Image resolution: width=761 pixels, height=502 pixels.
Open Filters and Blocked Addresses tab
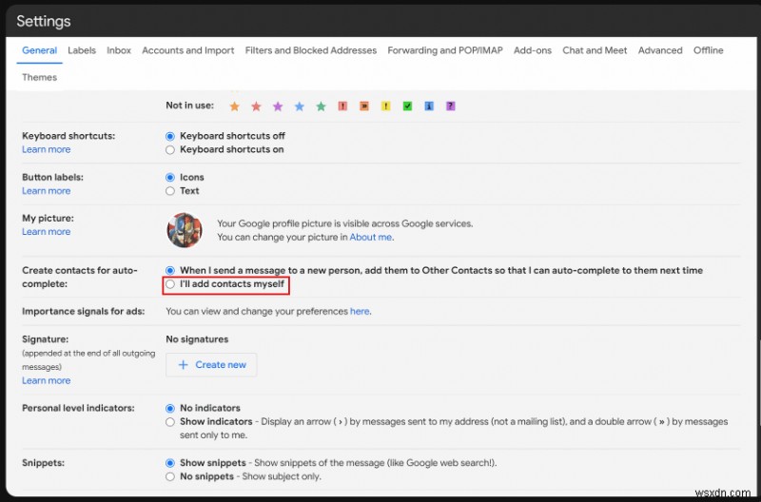(311, 50)
